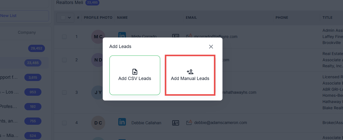
Task: Open the list with 29,452 leads
Action: click(x=36, y=48)
